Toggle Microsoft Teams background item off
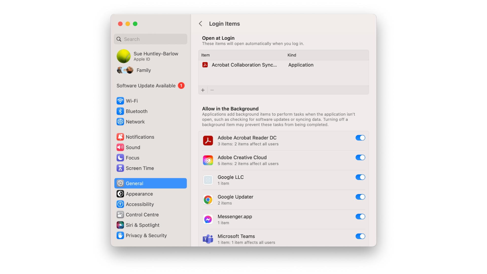This screenshot has height=274, width=487. coord(361,236)
